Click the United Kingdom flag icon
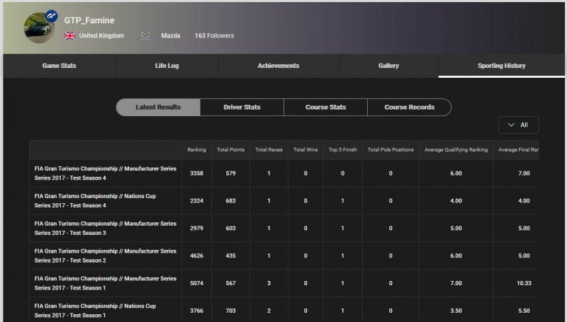The image size is (567, 322). (69, 35)
